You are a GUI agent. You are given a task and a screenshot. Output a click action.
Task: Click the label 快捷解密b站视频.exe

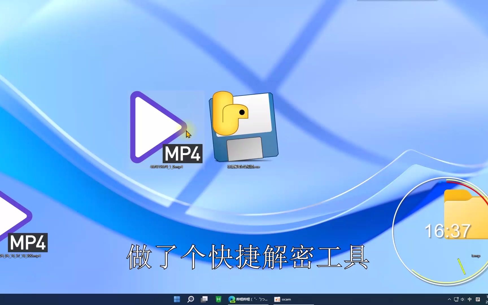[243, 167]
